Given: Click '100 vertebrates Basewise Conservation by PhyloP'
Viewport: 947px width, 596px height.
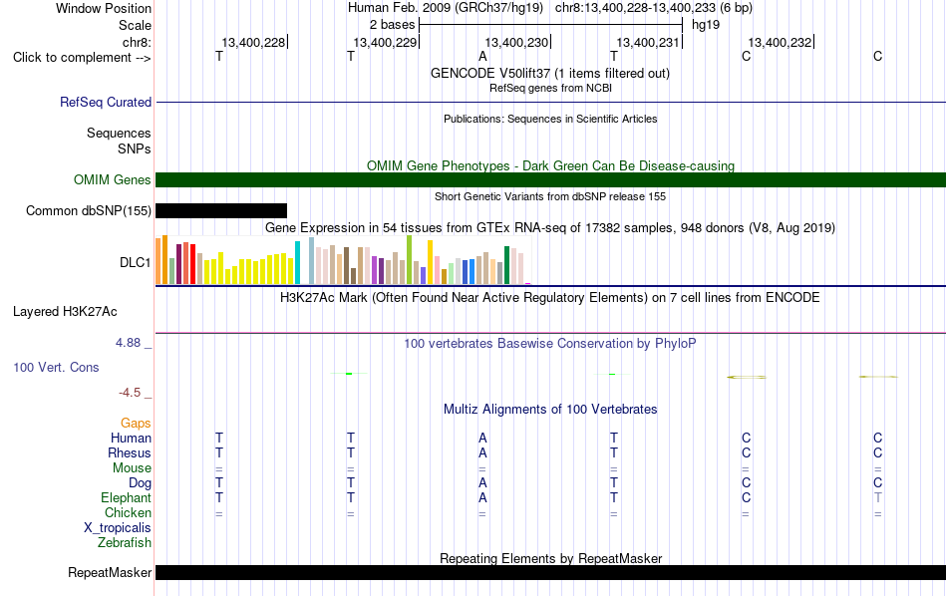Looking at the screenshot, I should coord(550,343).
